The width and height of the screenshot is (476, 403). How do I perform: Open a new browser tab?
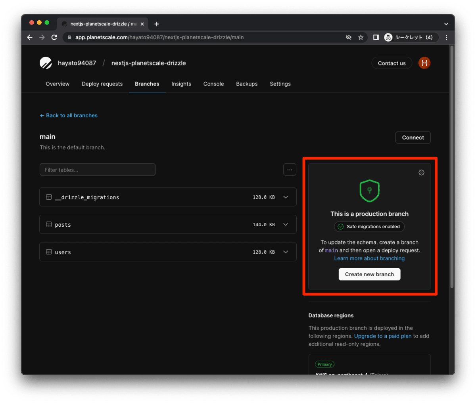point(157,24)
